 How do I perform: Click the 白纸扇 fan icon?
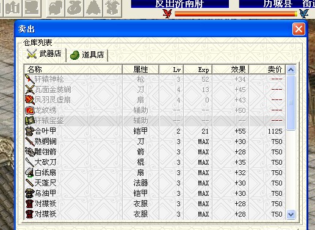[x=30, y=173]
